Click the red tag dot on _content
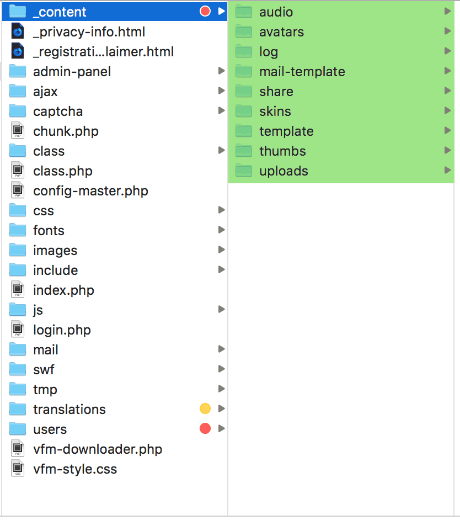 click(205, 12)
